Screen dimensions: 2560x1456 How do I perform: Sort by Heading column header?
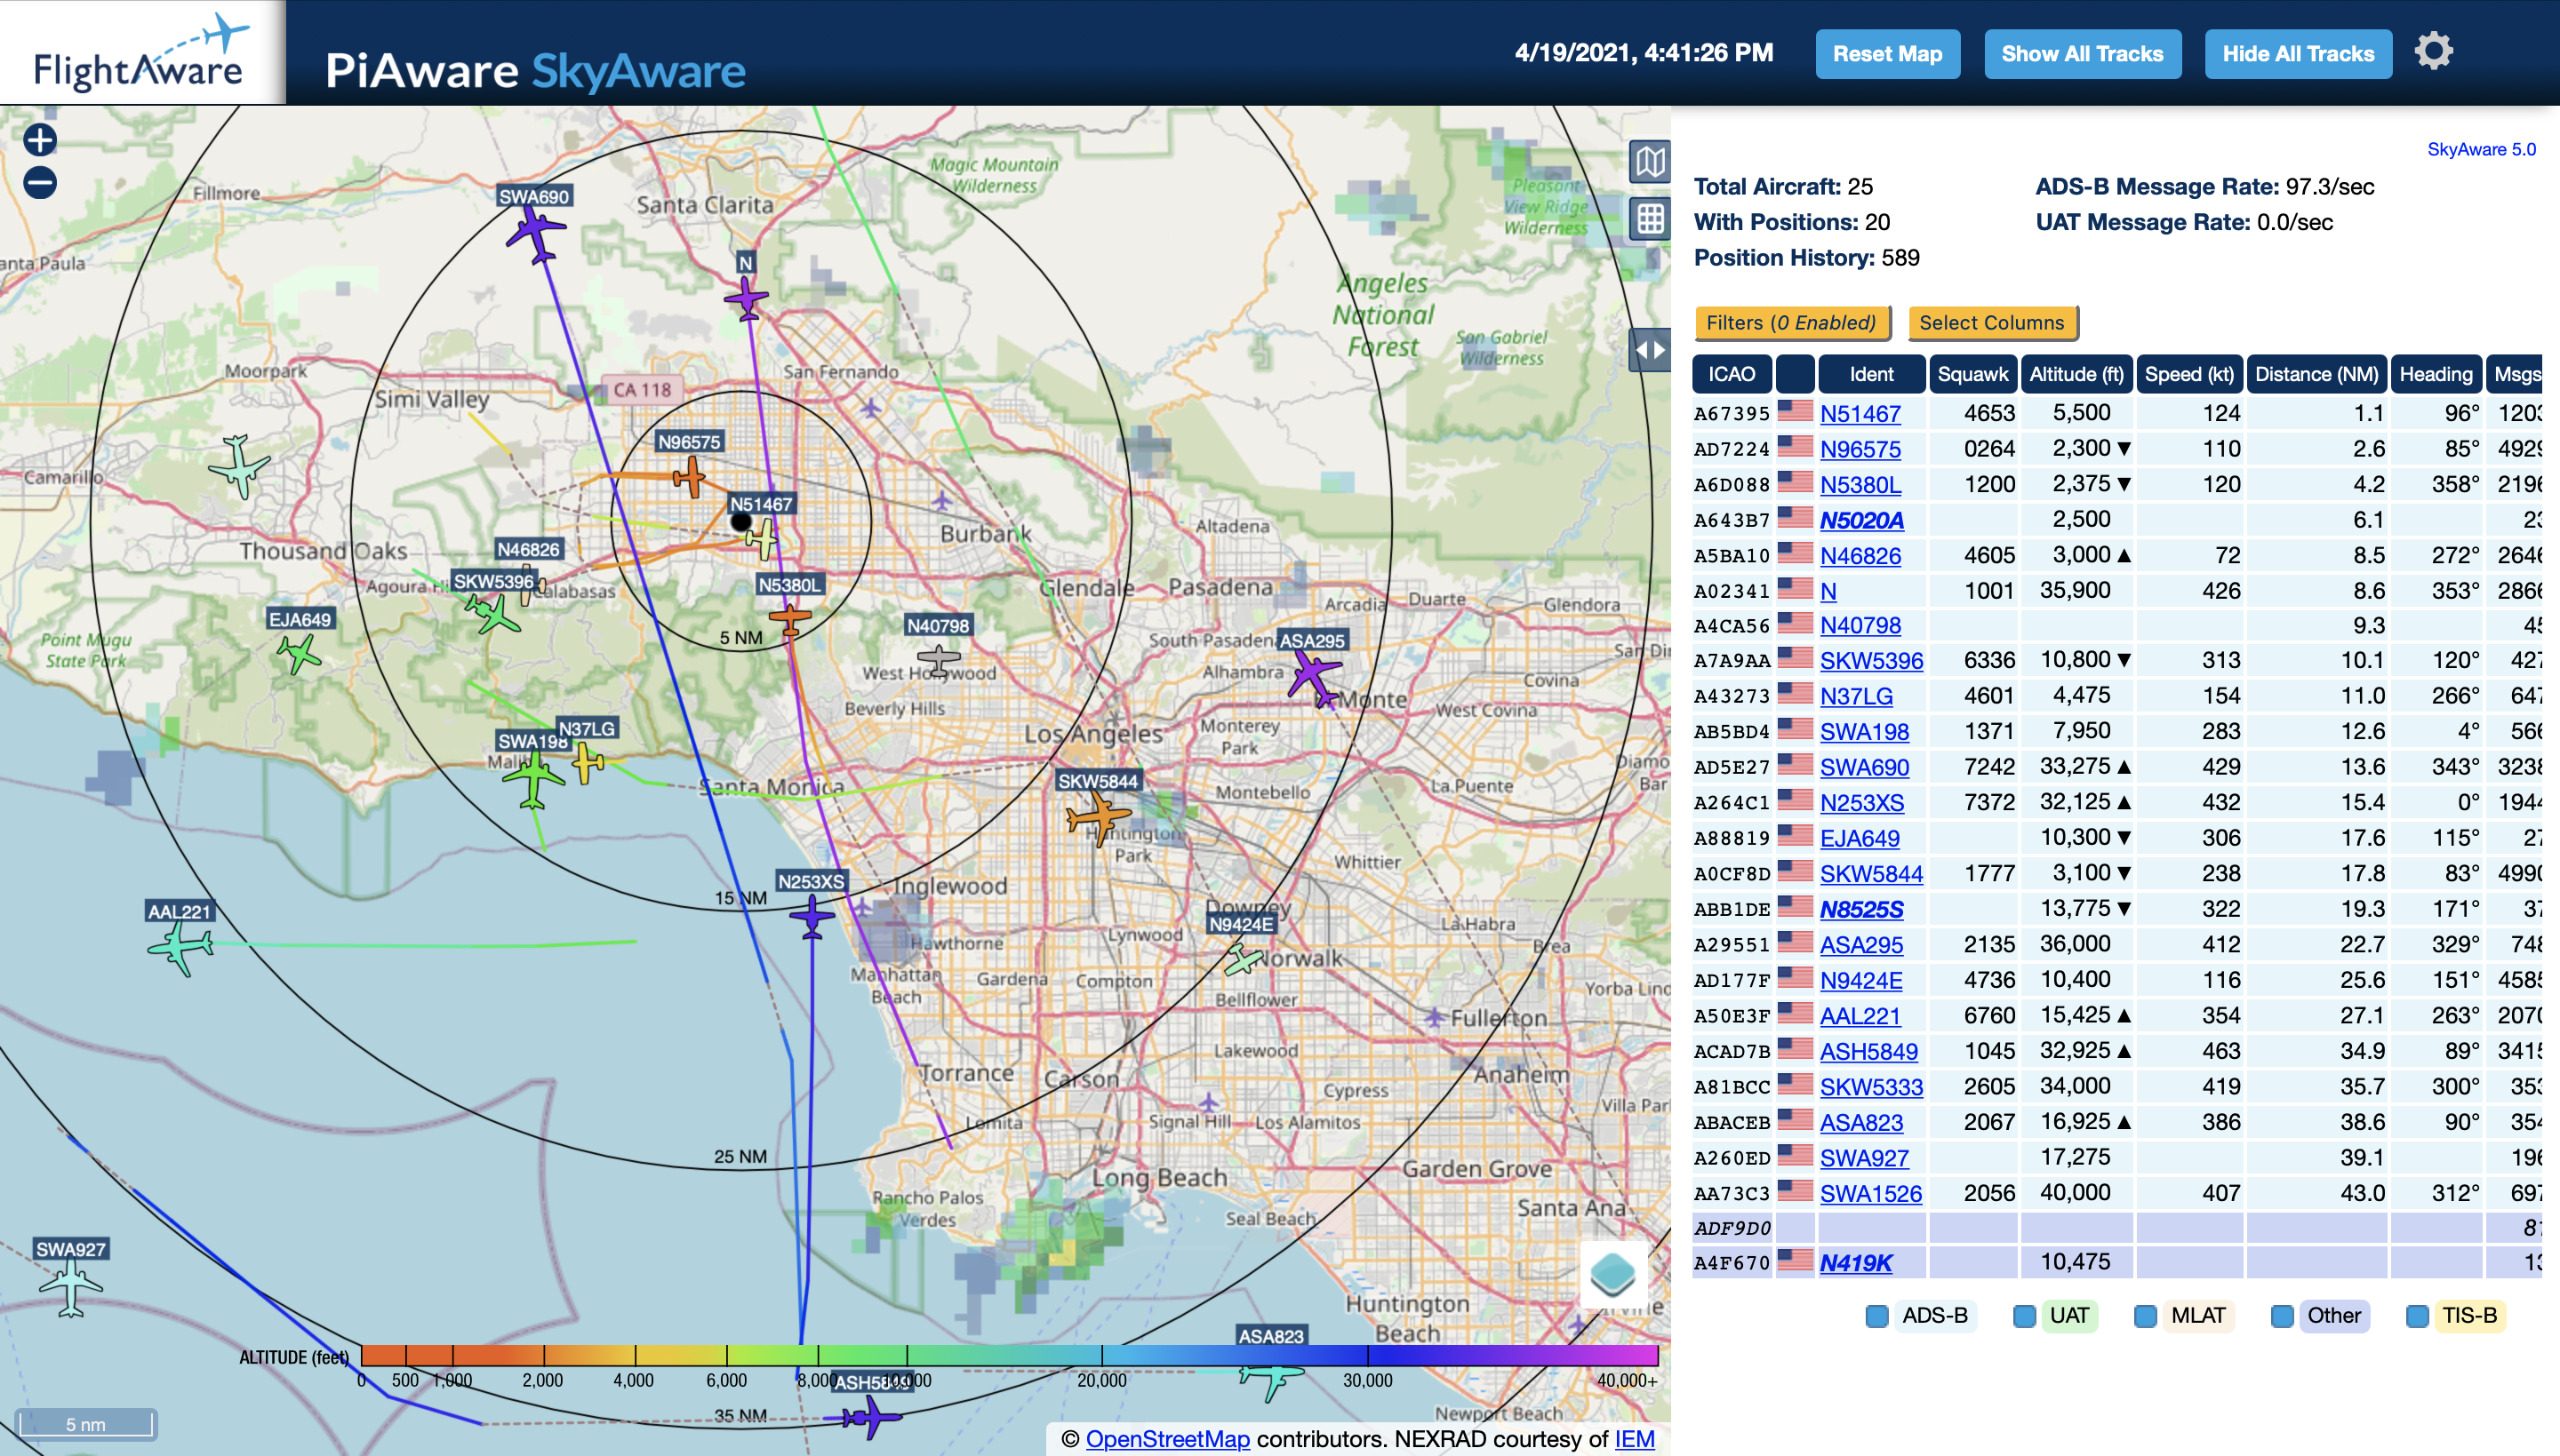click(x=2436, y=374)
